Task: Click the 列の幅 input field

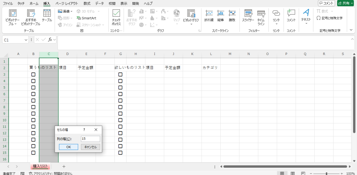Action: pos(90,139)
